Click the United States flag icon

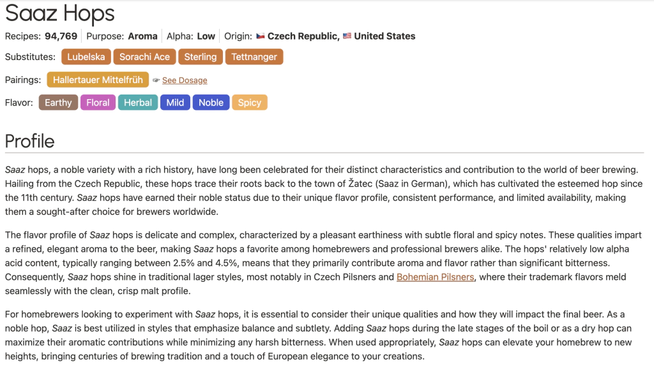[347, 36]
